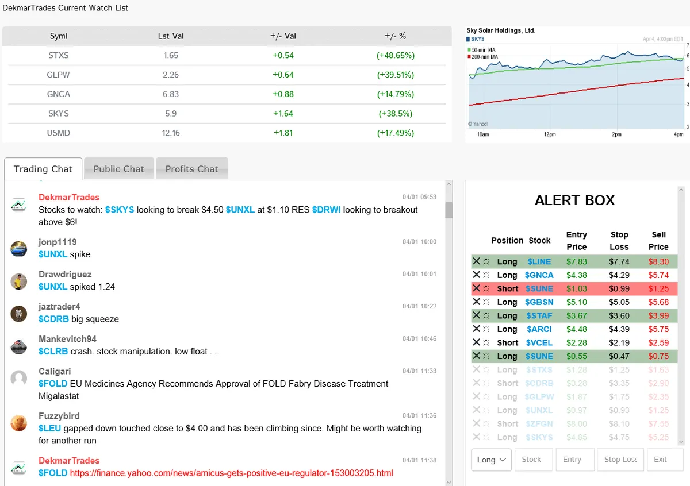Viewport: 690px width, 486px height.
Task: Open the Amicus Yahoo Finance news link
Action: 232,473
